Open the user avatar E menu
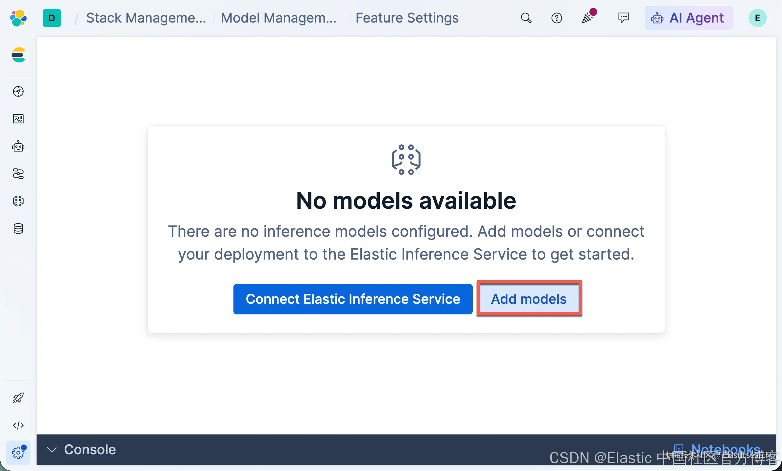 tap(758, 18)
